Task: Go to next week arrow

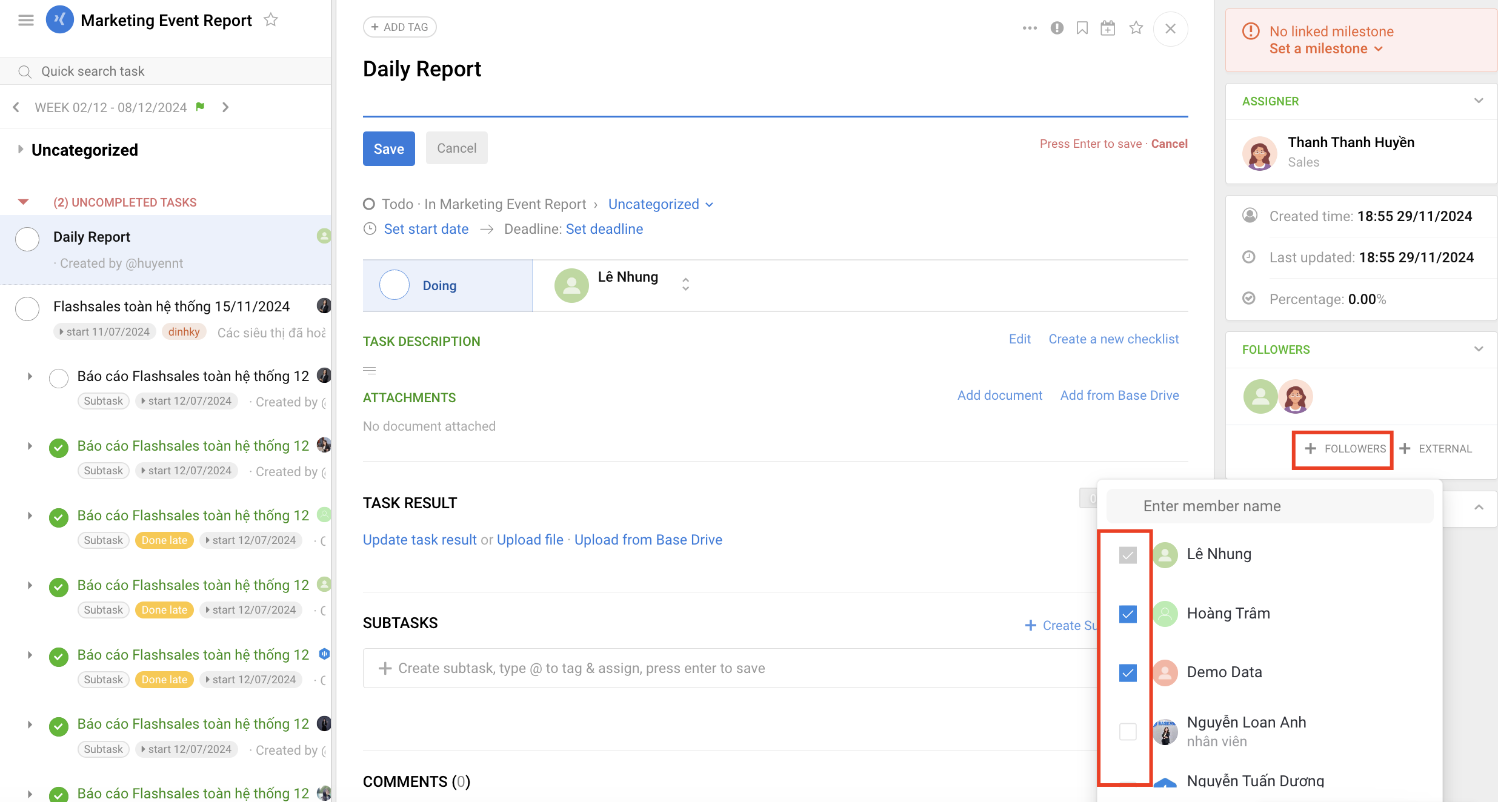Action: 225,107
